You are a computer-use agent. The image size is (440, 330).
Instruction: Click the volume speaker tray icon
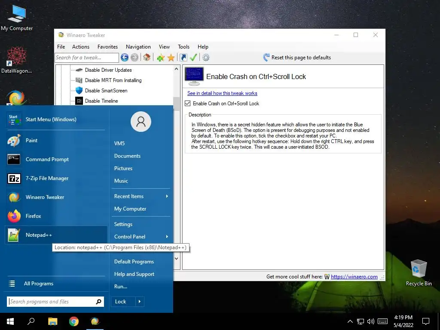tap(371, 321)
